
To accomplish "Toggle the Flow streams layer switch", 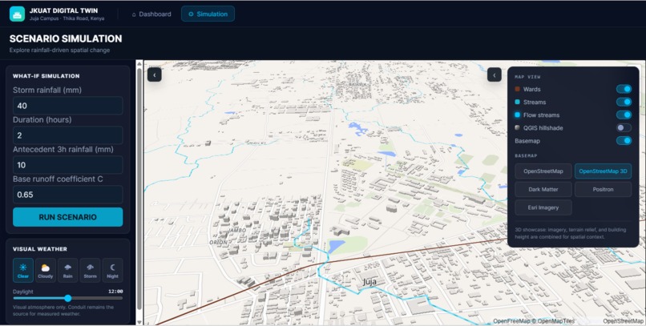I will point(624,115).
